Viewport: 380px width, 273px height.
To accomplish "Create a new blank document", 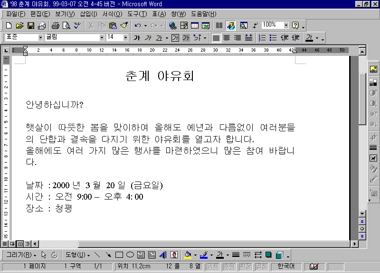I will pos(9,26).
